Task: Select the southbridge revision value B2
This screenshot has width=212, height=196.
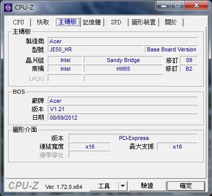Action: 189,69
